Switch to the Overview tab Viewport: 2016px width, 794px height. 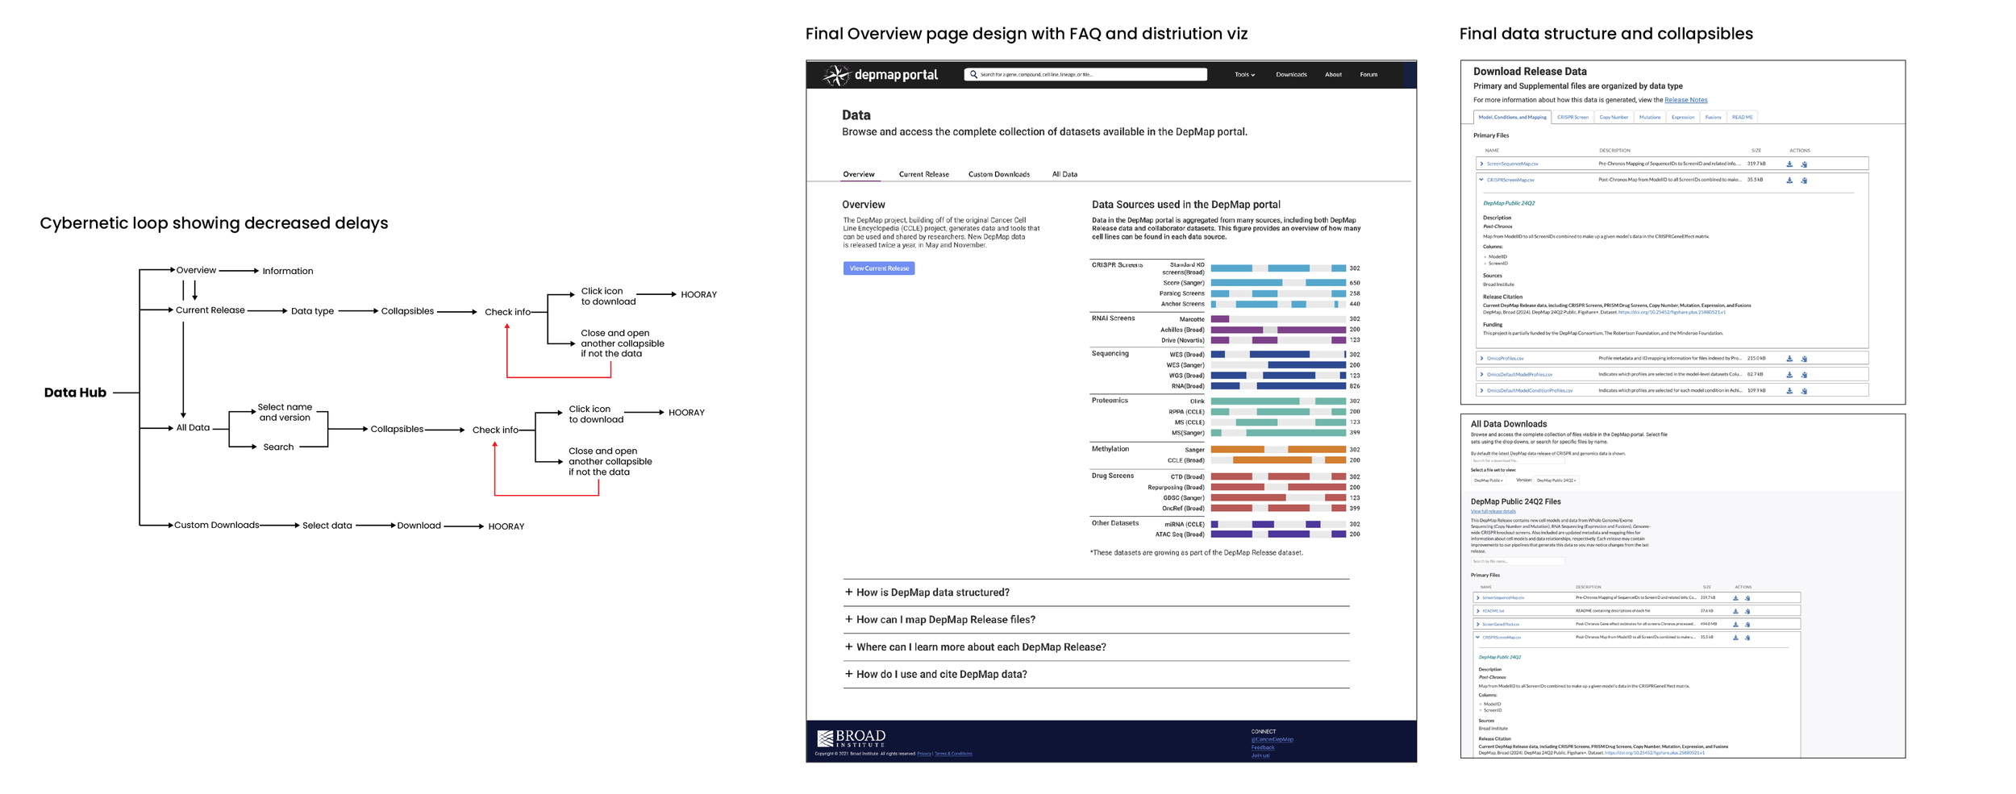coord(858,174)
